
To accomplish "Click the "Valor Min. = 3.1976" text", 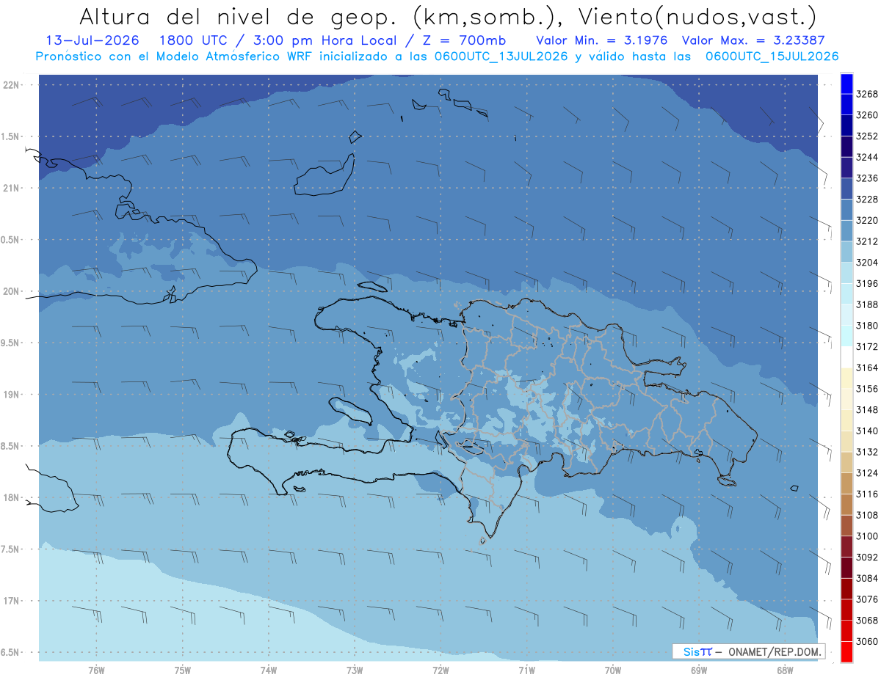I will click(x=602, y=40).
